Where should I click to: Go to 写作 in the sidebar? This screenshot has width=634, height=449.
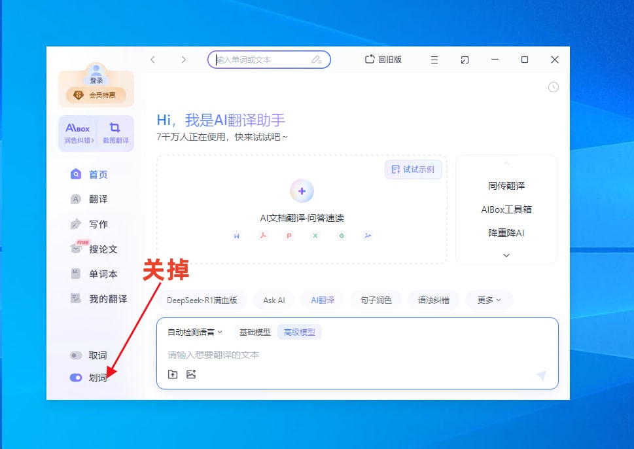point(98,224)
